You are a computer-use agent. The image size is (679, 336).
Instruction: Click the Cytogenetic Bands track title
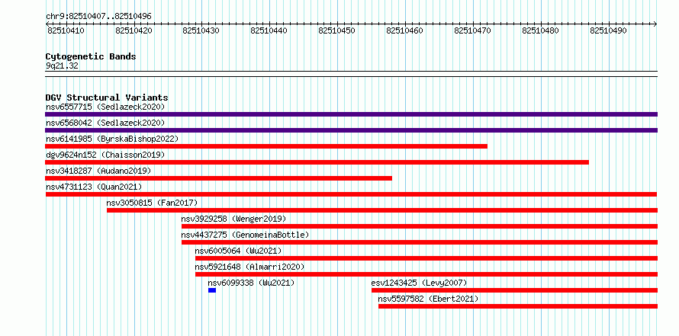coord(91,56)
